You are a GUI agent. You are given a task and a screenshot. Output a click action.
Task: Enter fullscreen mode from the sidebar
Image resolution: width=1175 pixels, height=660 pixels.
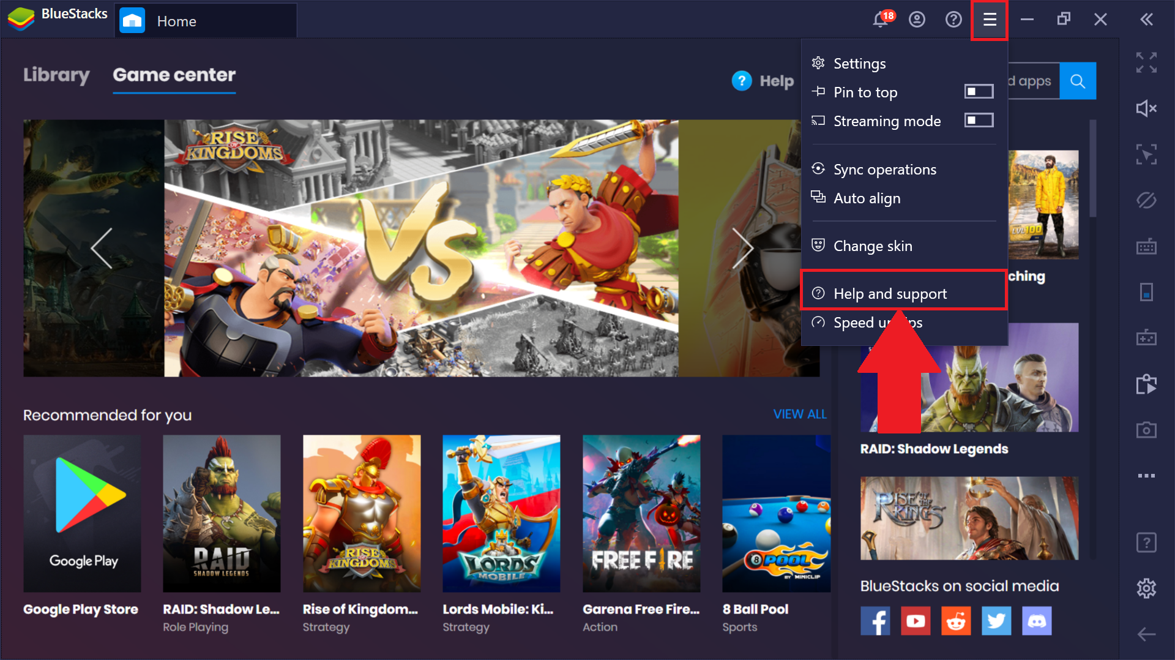tap(1146, 63)
